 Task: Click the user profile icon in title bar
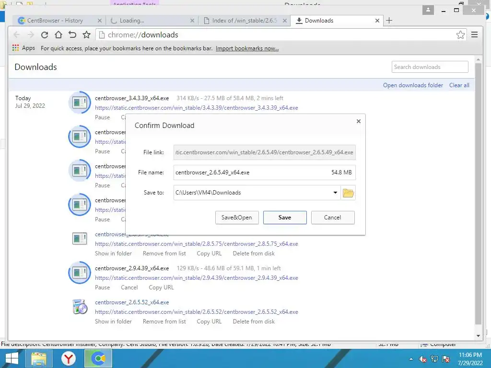[x=428, y=10]
